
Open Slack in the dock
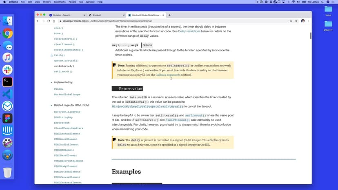tap(7, 70)
